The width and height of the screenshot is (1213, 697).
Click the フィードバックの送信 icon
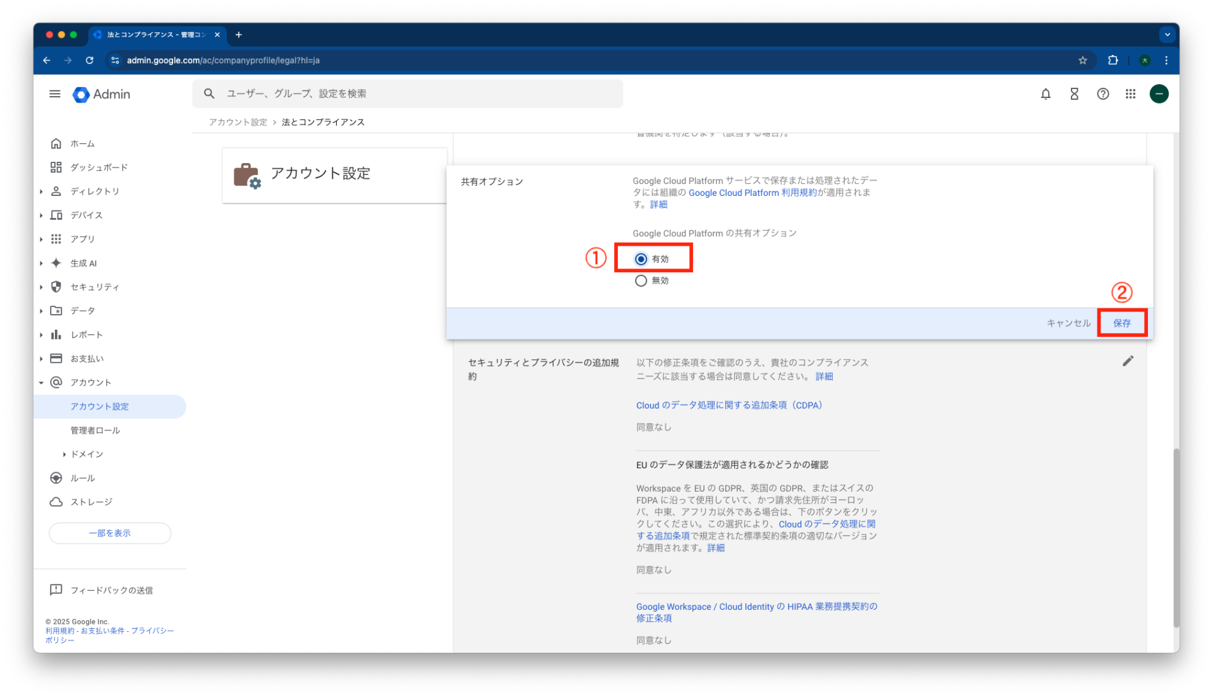[x=56, y=590]
